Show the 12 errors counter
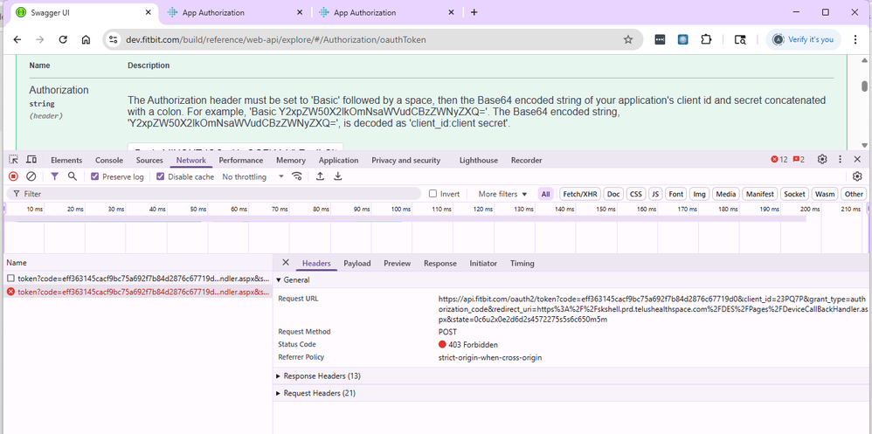Viewport: 872px width, 434px height. pyautogui.click(x=779, y=160)
